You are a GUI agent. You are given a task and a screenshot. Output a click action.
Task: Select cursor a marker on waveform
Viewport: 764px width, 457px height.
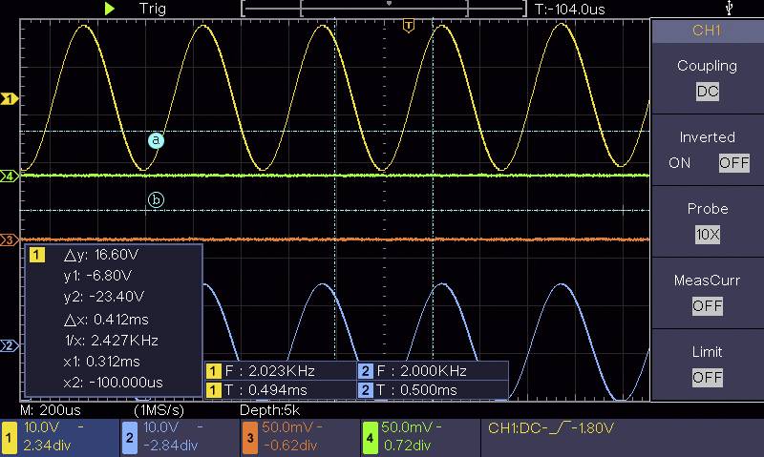click(x=157, y=140)
